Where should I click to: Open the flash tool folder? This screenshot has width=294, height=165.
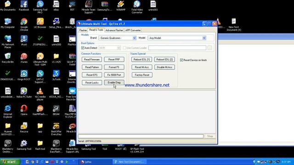coord(40,145)
